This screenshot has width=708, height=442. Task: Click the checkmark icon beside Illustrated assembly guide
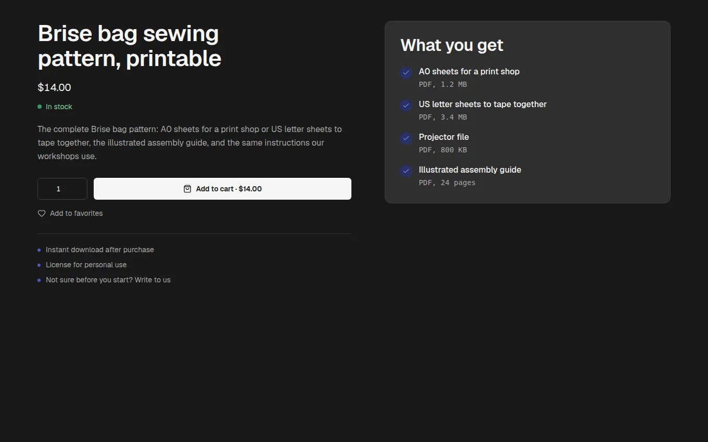click(406, 171)
